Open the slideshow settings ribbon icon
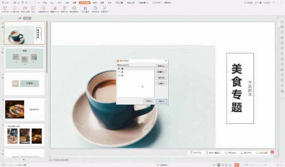The height and width of the screenshot is (167, 285). click(x=43, y=8)
